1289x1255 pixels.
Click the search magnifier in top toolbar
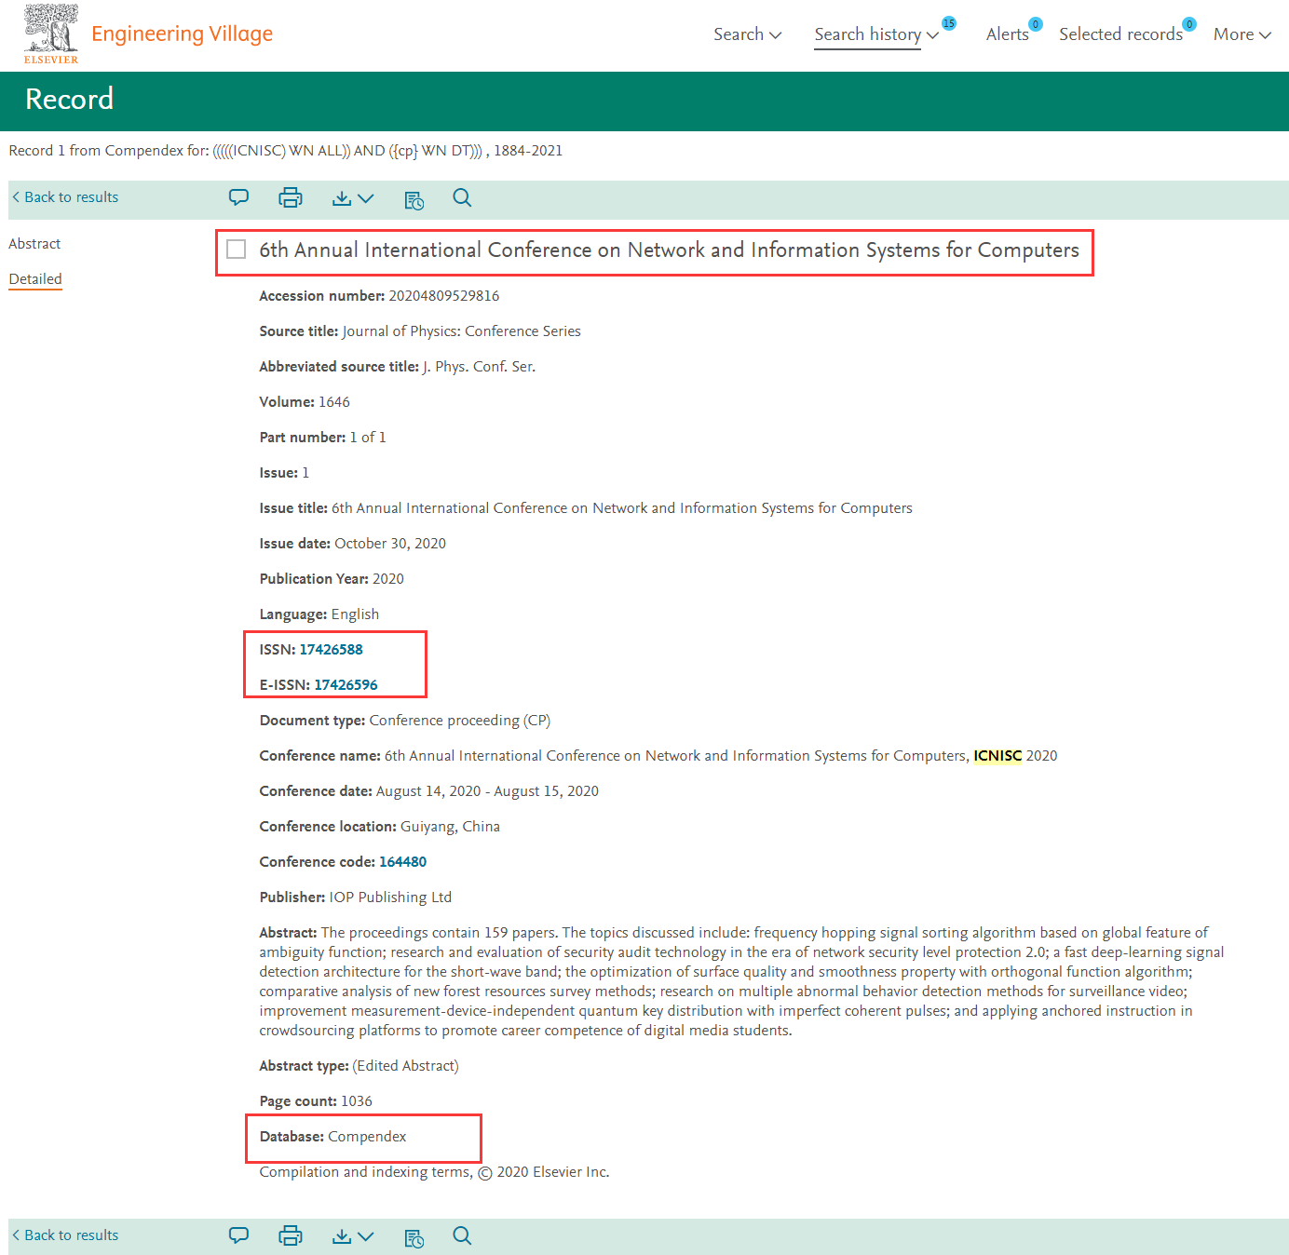pos(462,197)
